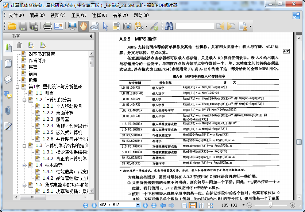The width and height of the screenshot is (305, 212).
Task: Jump to the last page button
Action: coord(154,205)
